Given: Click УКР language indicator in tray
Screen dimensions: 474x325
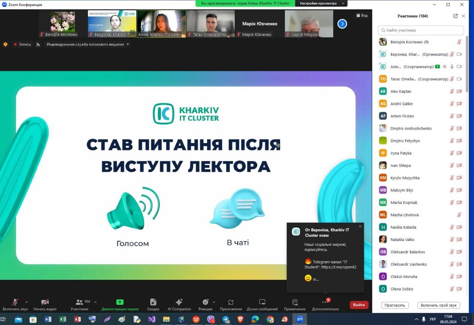Looking at the screenshot, I should (432, 319).
